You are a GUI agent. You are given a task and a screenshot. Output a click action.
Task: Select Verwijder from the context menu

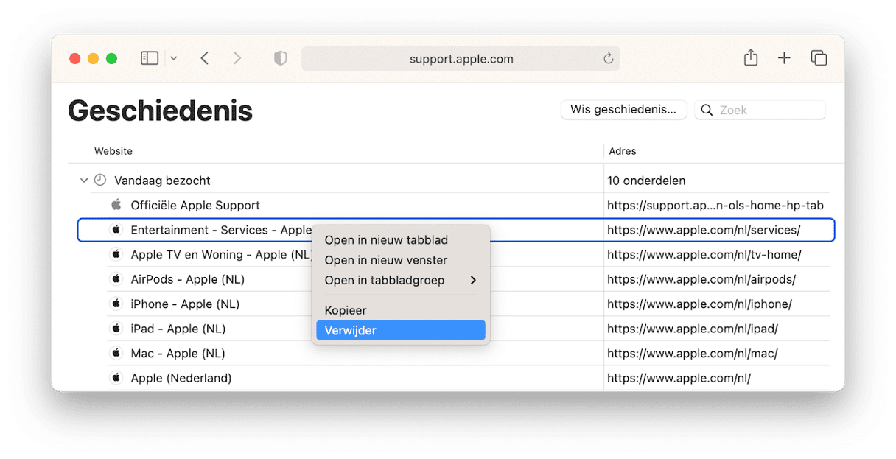pyautogui.click(x=401, y=331)
